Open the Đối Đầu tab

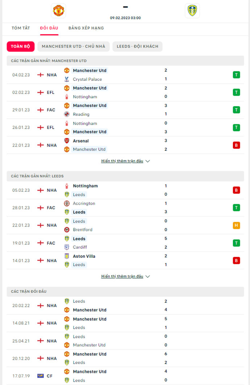[49, 28]
